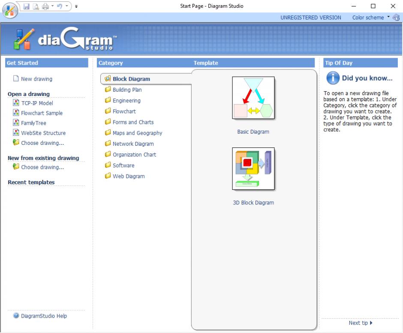Viewport: 403px width, 333px height.
Task: Choose the Organization Chart category
Action: pyautogui.click(x=134, y=155)
